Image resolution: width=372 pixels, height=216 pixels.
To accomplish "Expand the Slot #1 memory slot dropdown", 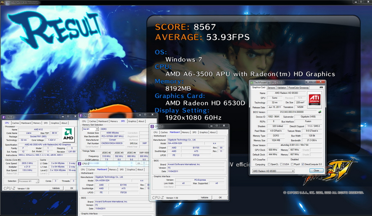I will pos(90,129).
